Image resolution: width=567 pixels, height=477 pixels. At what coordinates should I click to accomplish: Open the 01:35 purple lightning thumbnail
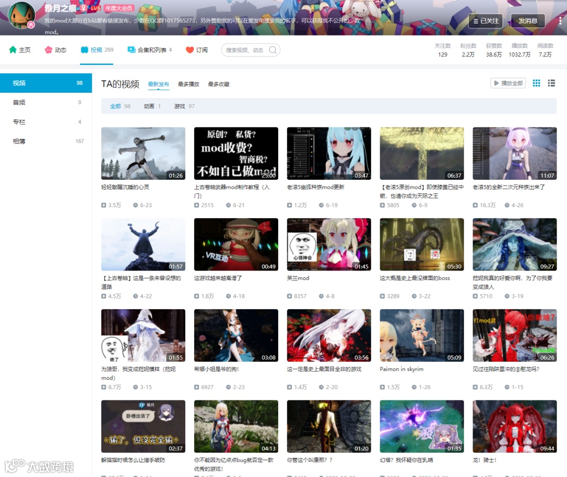coord(422,427)
